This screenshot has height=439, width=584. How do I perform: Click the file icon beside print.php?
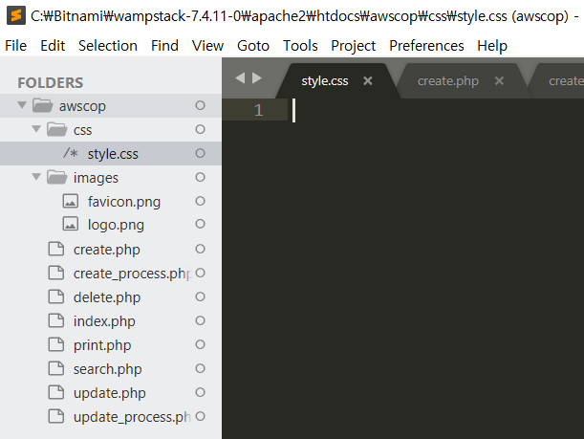(56, 344)
